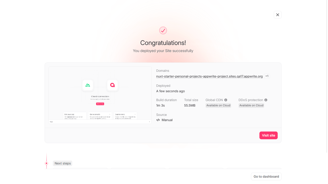Click the Explore docs card in preview
328x184 pixels.
(x=125, y=116)
